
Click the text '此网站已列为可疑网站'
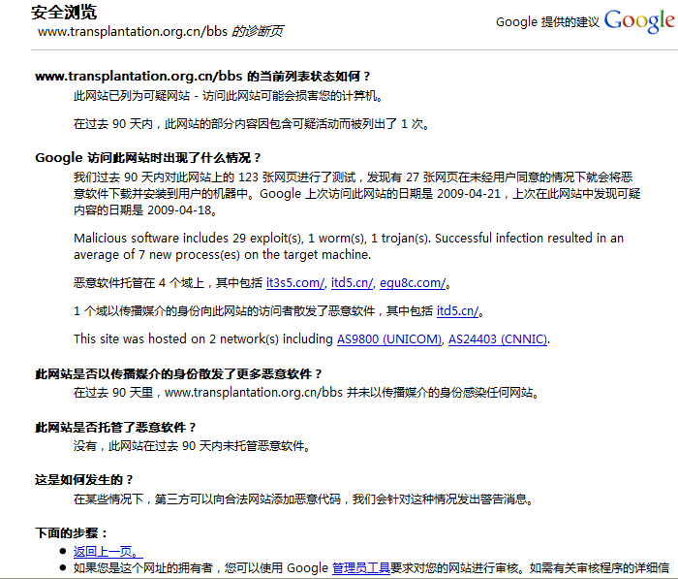[x=132, y=96]
